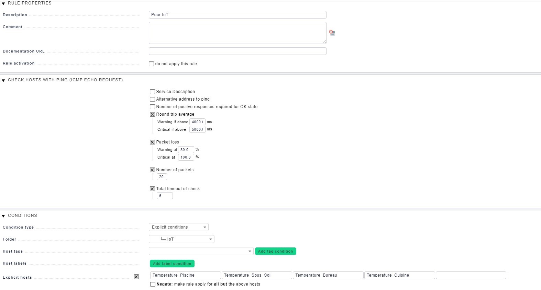541x290 pixels.
Task: Focus the Documentation URL input field
Action: coord(237,51)
